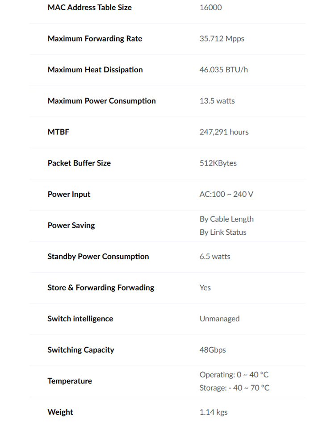This screenshot has width=335, height=424.
Task: Select Maximum Forwarding Rate label
Action: tap(95, 39)
